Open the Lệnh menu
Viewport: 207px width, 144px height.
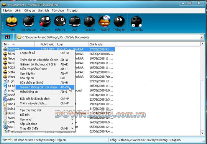tap(18, 11)
